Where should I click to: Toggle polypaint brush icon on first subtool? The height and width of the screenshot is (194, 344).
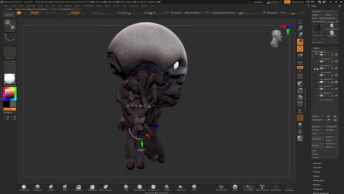tap(332, 55)
